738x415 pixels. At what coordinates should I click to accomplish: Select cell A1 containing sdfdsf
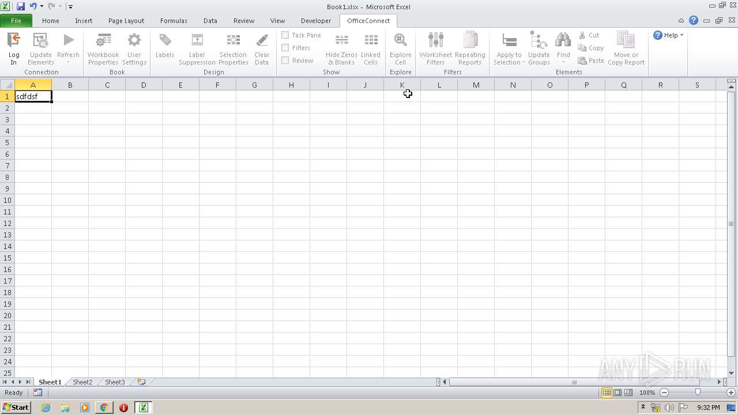point(33,96)
